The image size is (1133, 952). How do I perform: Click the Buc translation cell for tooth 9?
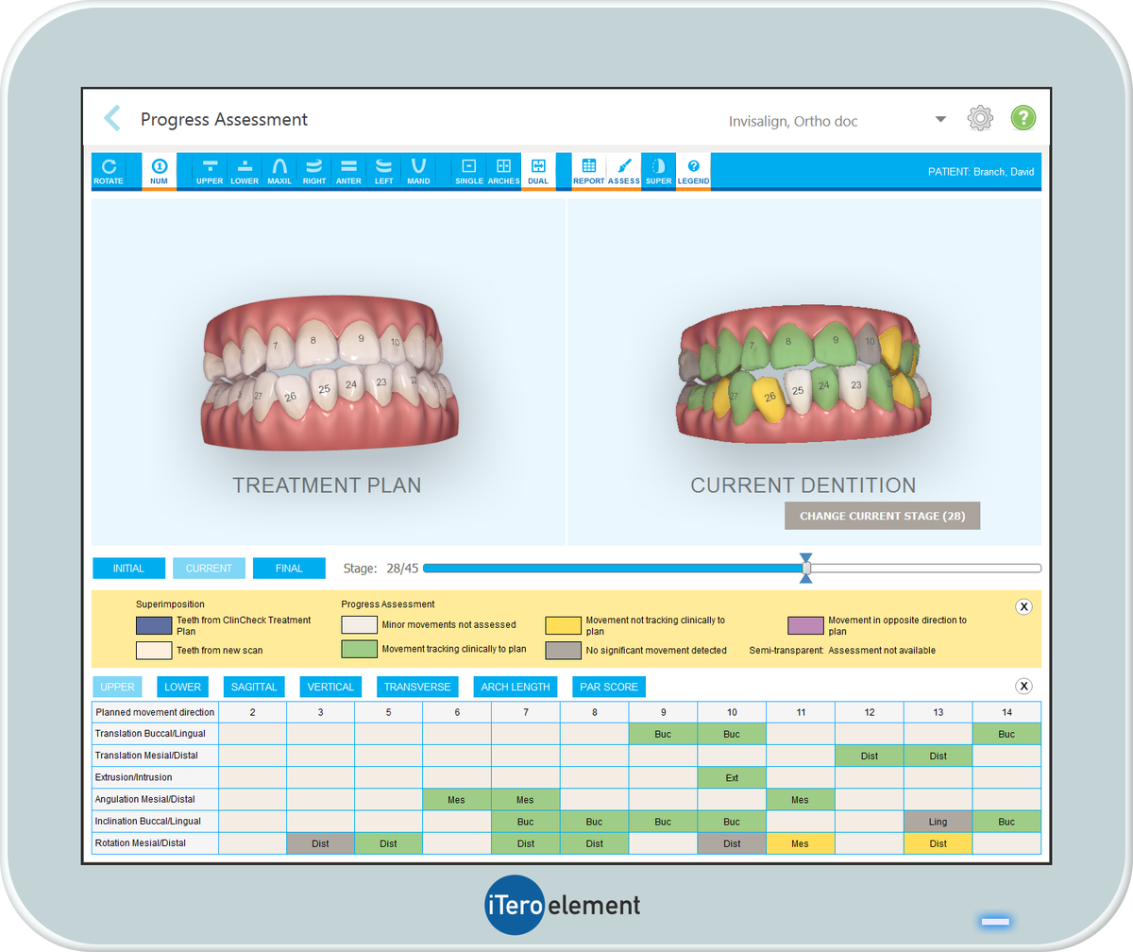(x=663, y=733)
